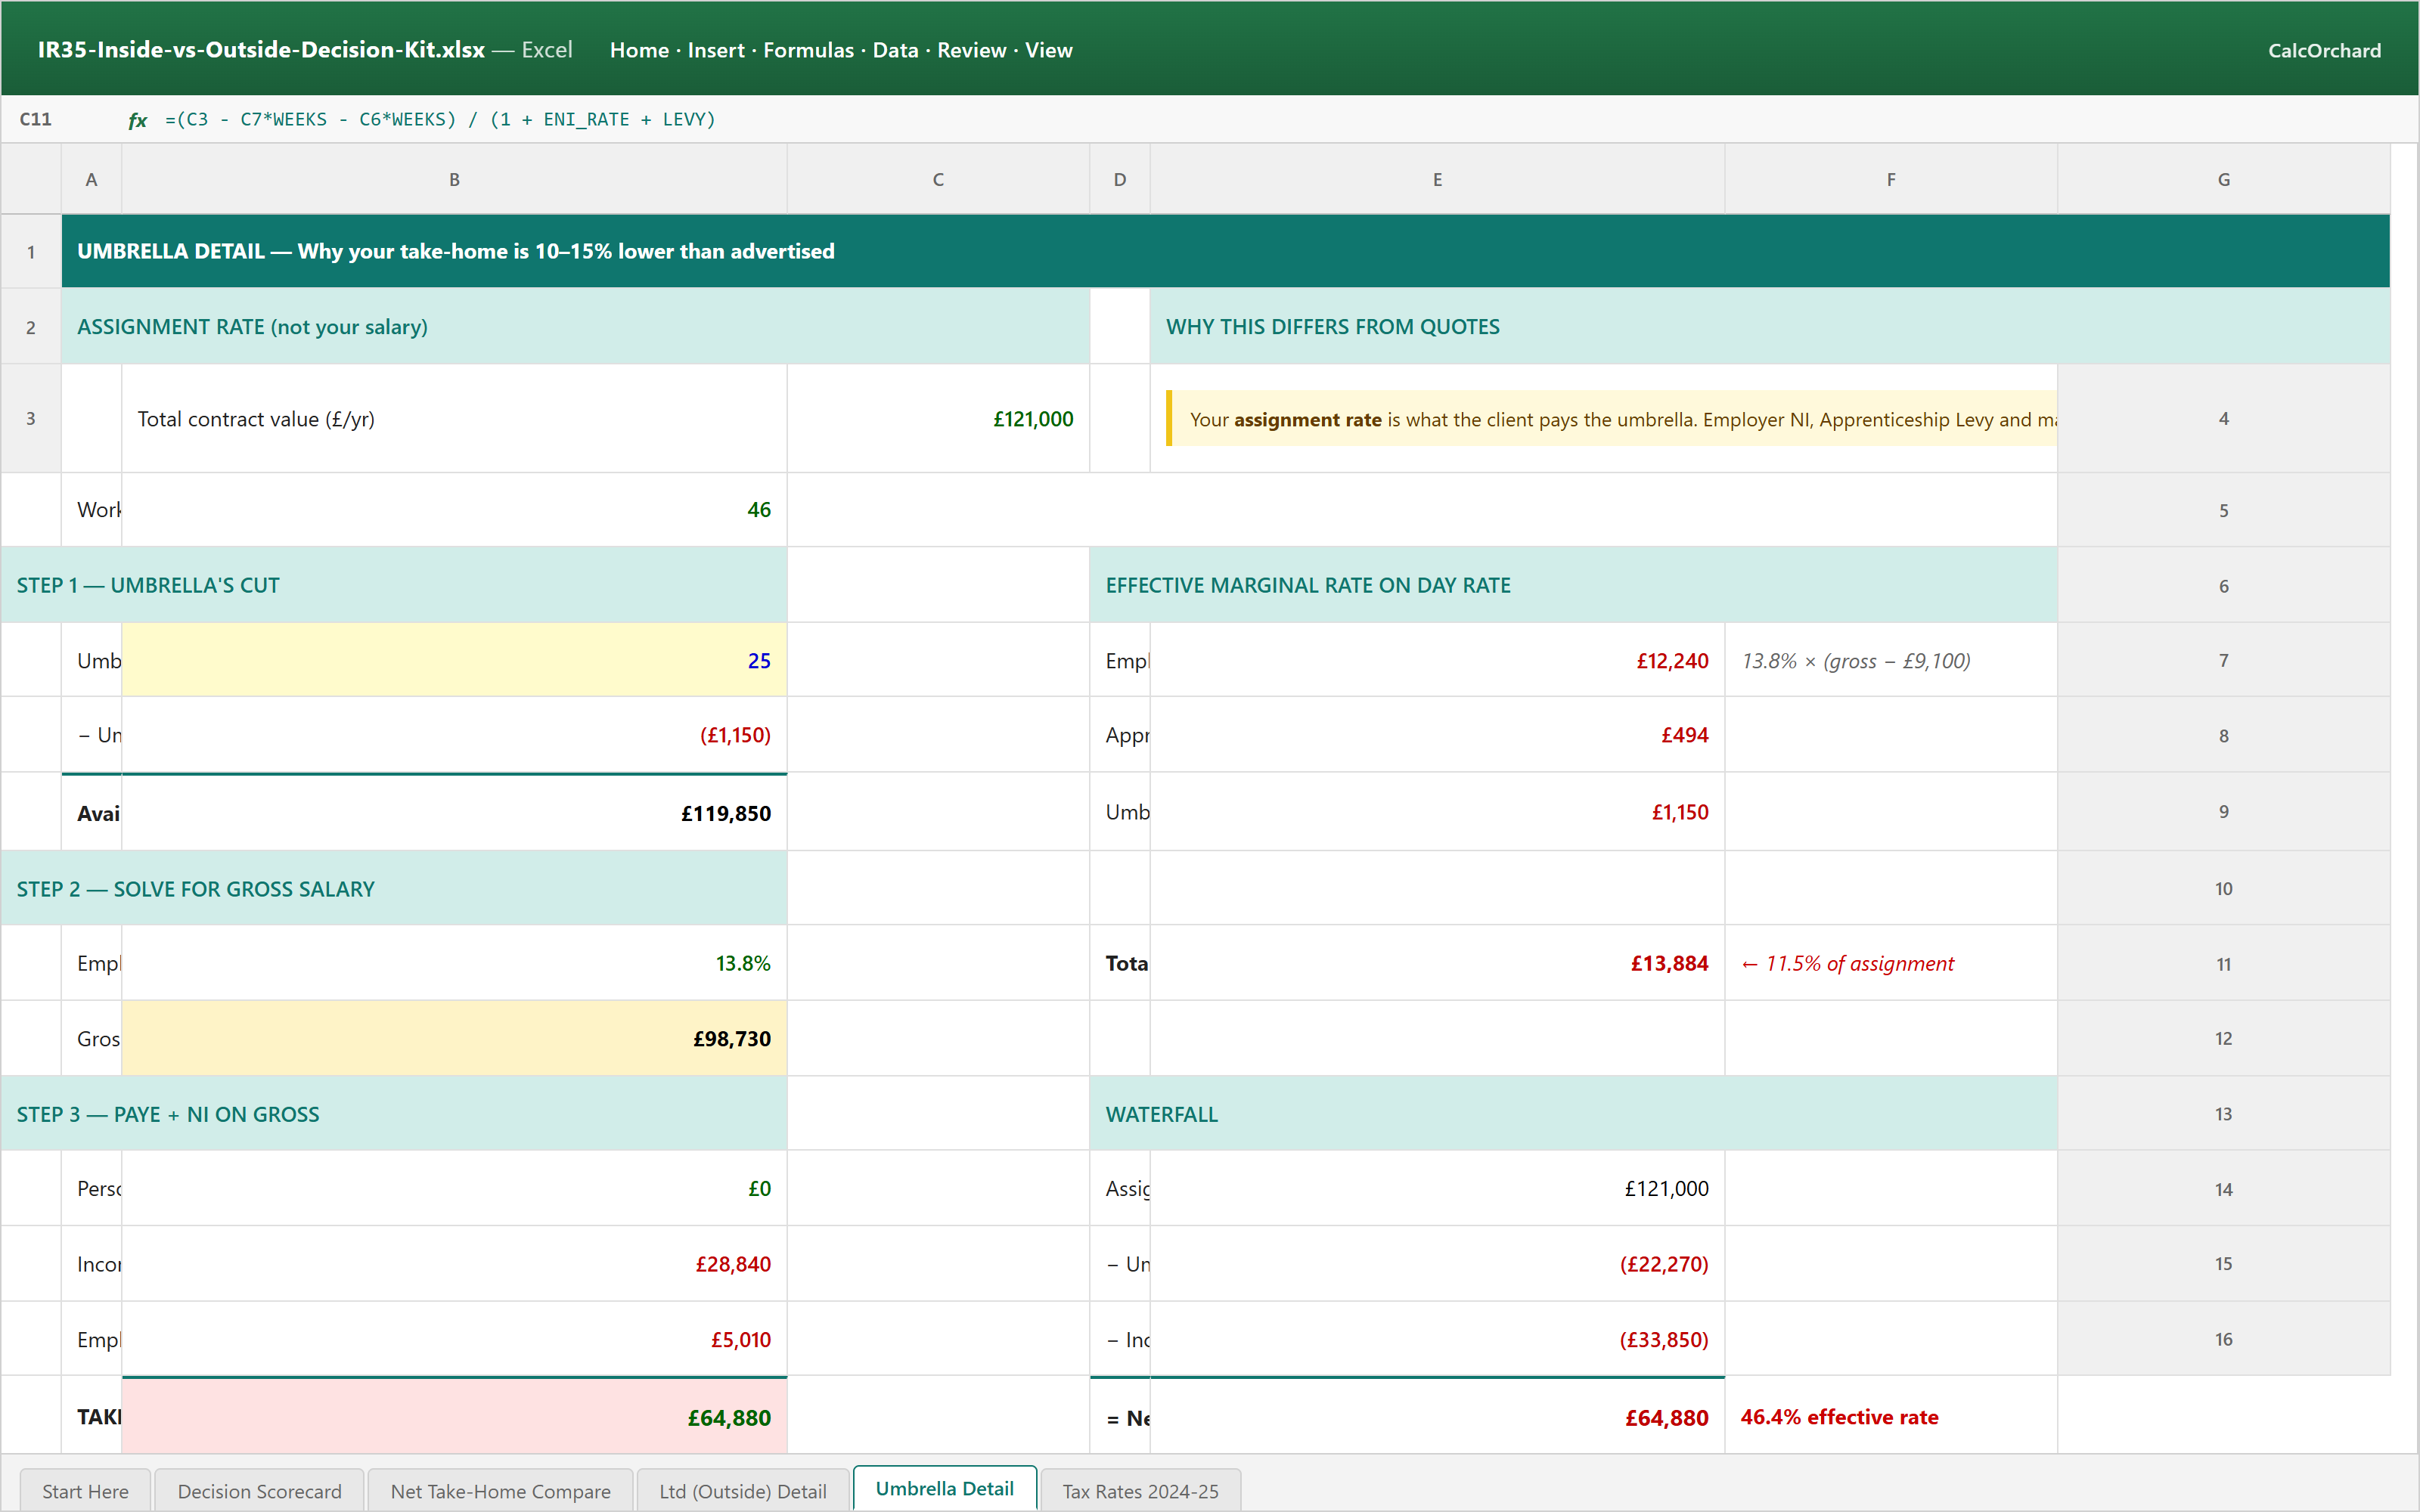Open the Start Here sheet tab
This screenshot has height=1512, width=2420.
pos(85,1490)
